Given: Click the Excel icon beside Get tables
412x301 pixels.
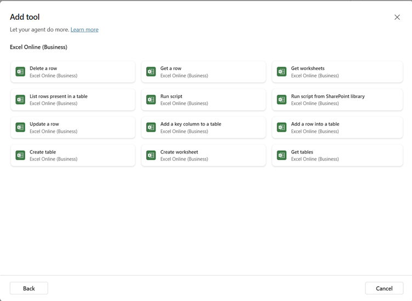Looking at the screenshot, I should coord(282,155).
